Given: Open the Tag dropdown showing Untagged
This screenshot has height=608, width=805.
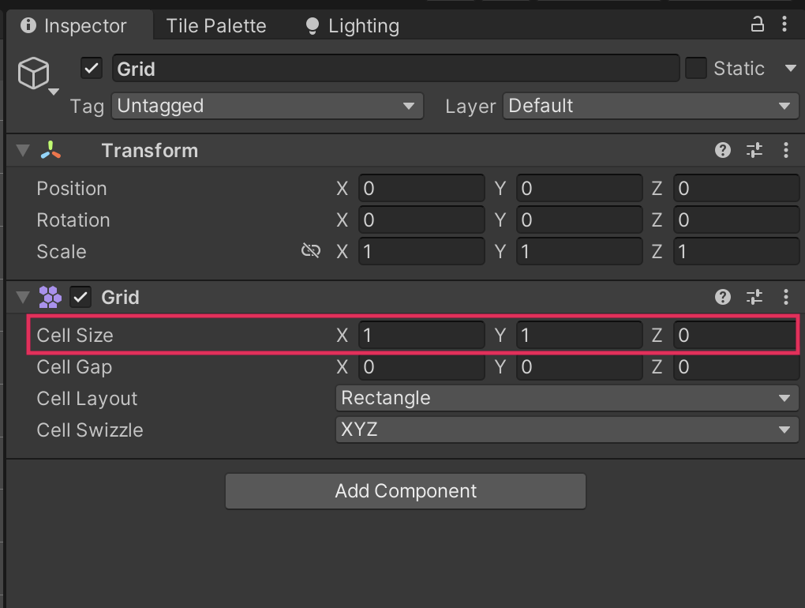Looking at the screenshot, I should click(x=267, y=106).
